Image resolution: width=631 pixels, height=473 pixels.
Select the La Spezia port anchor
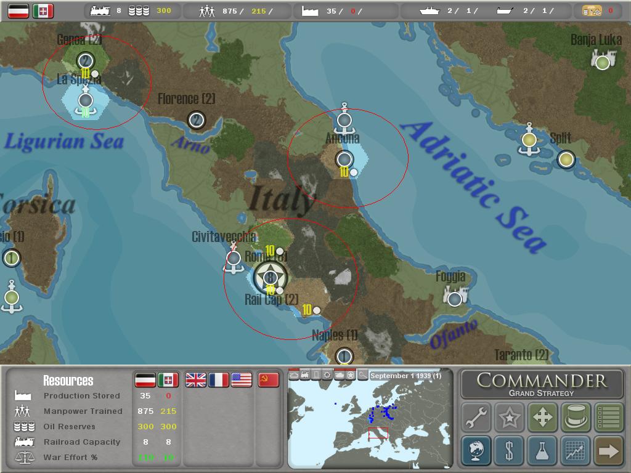85,100
